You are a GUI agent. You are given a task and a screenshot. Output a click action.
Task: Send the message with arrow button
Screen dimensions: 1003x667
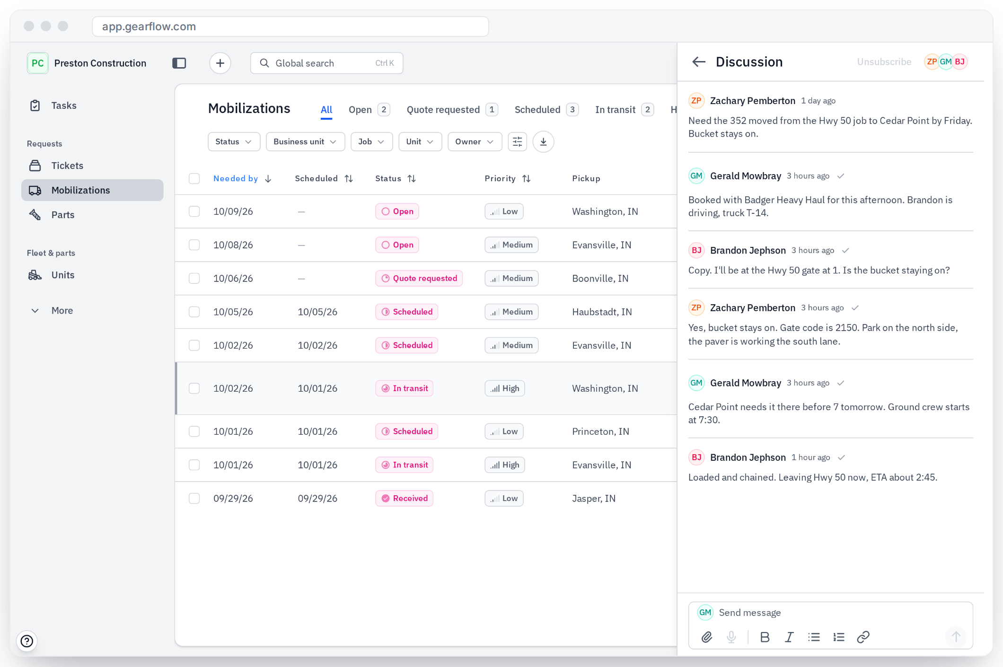956,637
